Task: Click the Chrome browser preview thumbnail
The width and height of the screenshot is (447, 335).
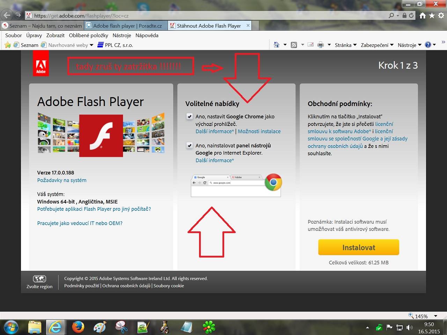Action: pos(236,185)
